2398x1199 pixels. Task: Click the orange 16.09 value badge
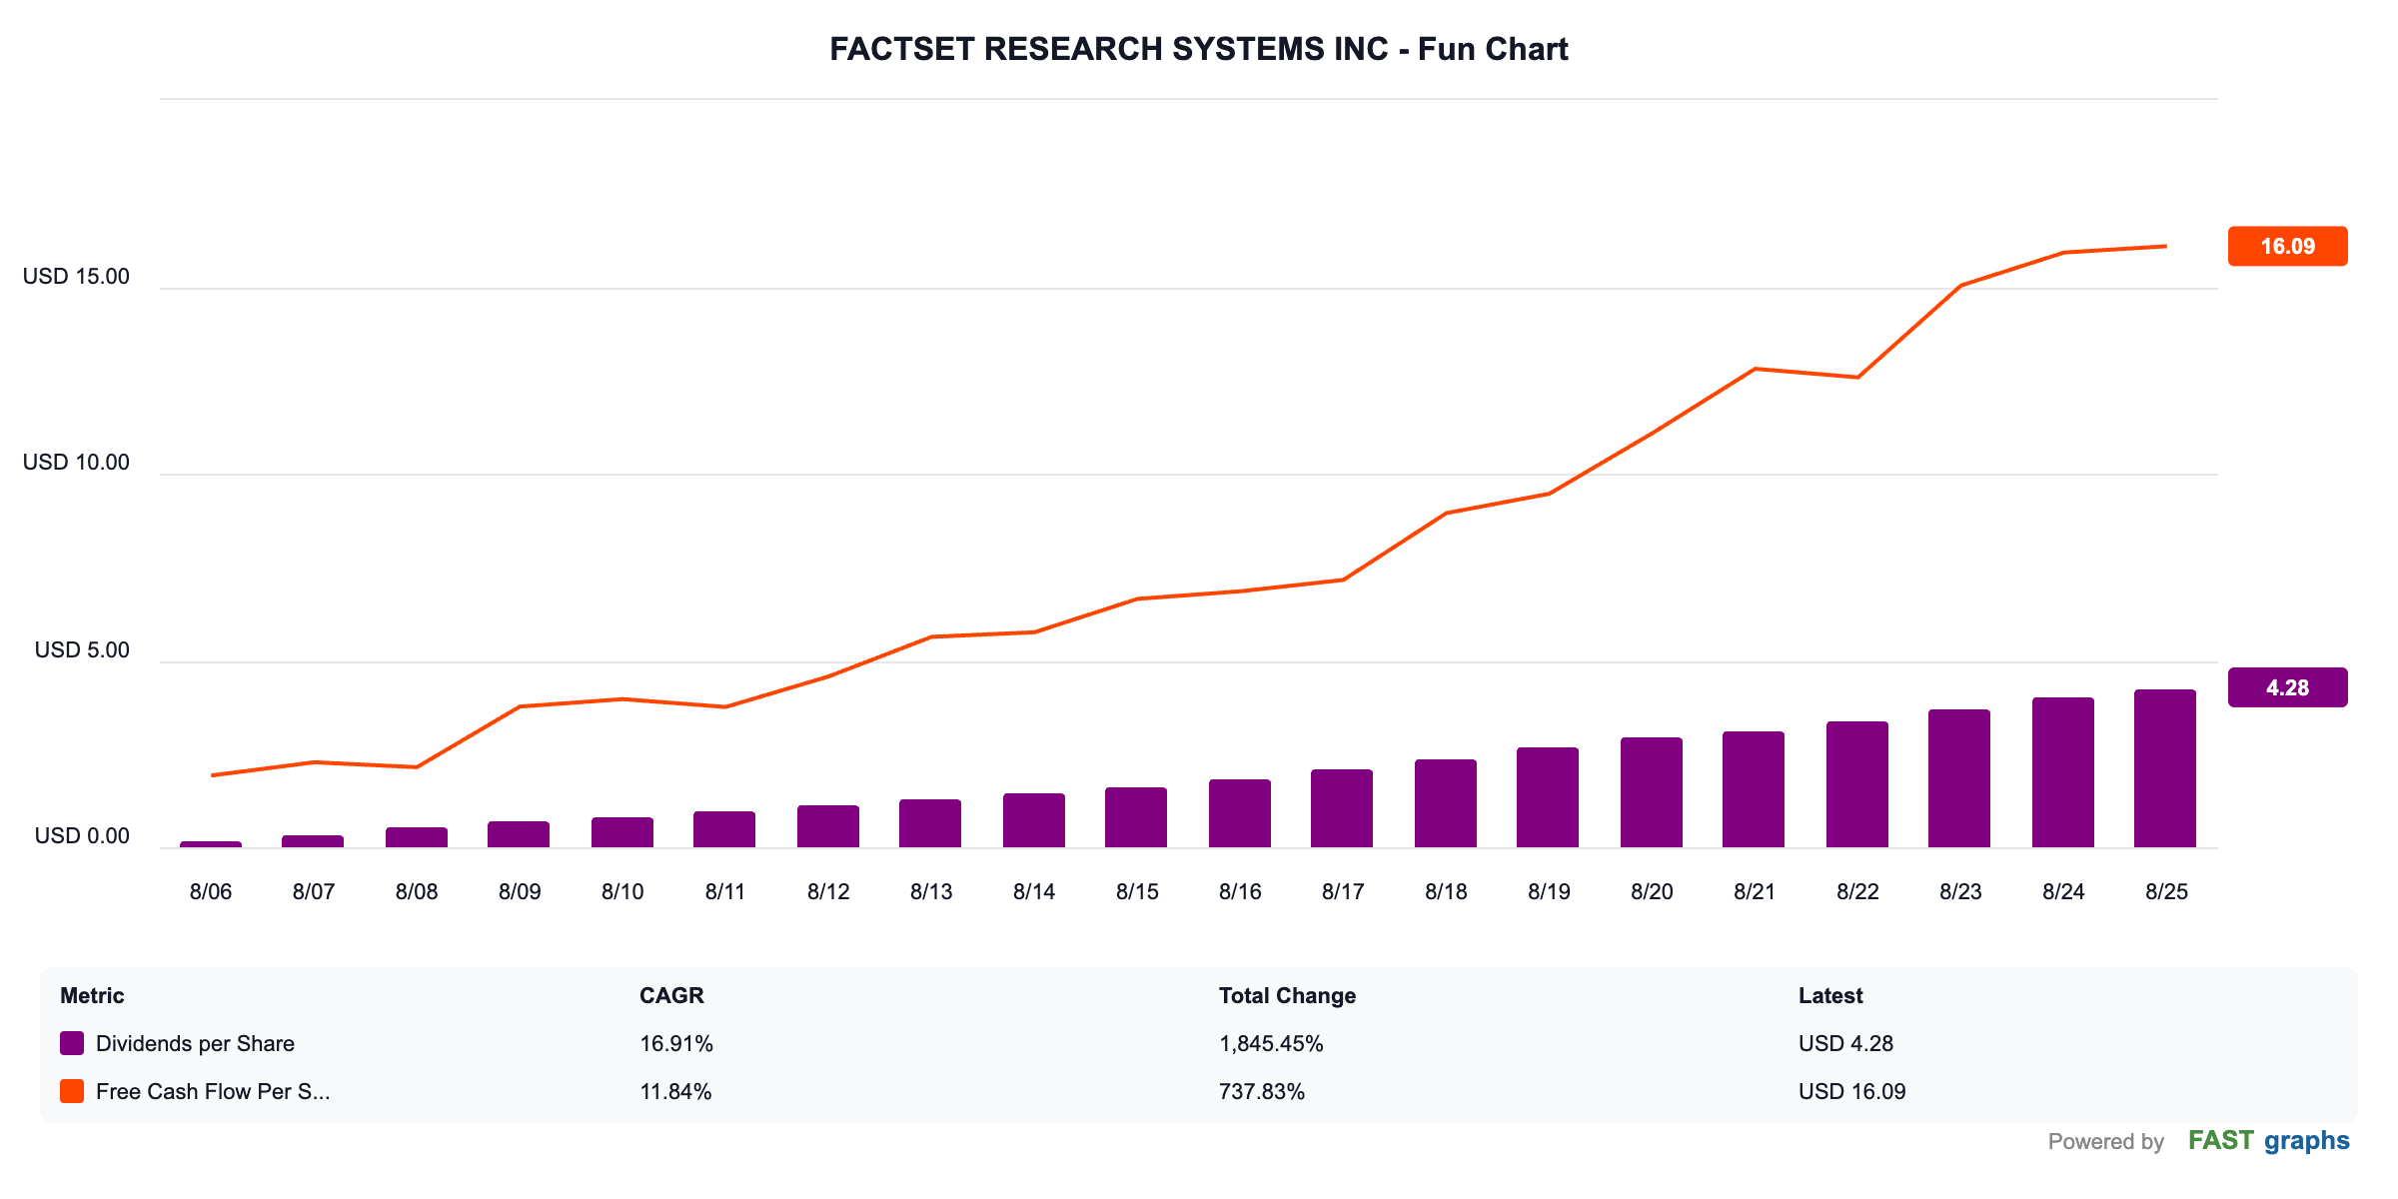[2287, 246]
